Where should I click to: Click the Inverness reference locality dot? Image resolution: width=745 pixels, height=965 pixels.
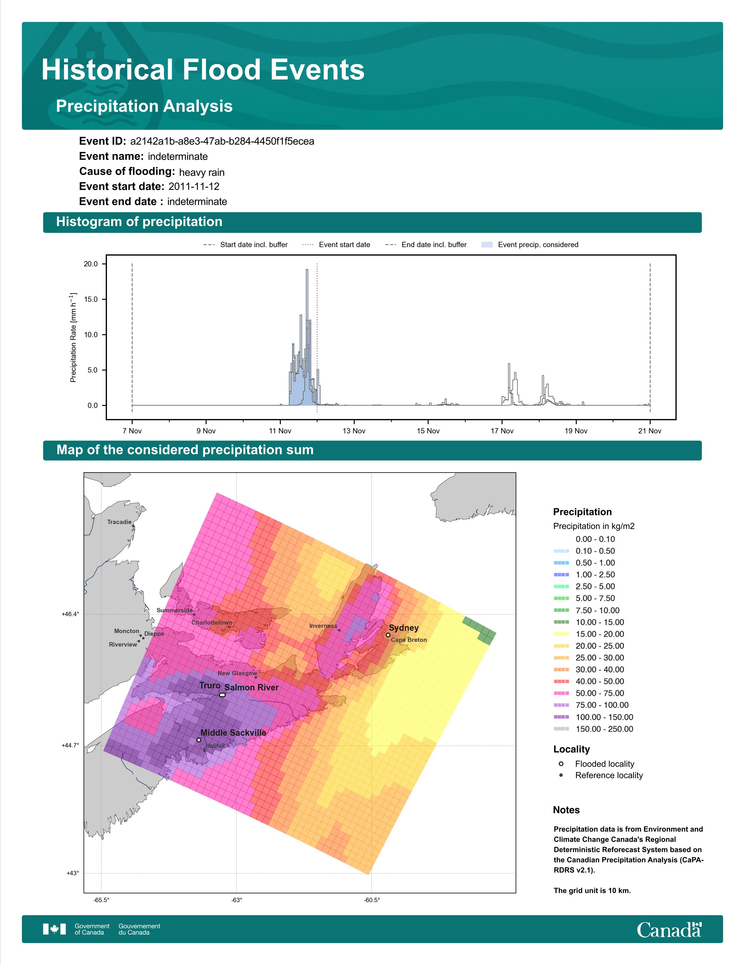pos(339,630)
